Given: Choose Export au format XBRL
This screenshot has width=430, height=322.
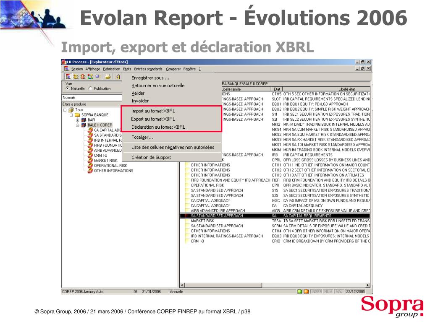Looking at the screenshot, I should [153, 119].
